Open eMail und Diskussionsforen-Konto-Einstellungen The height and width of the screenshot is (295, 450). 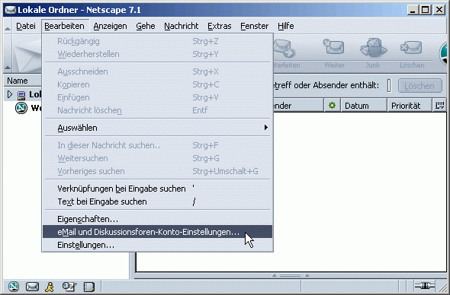[x=158, y=232]
